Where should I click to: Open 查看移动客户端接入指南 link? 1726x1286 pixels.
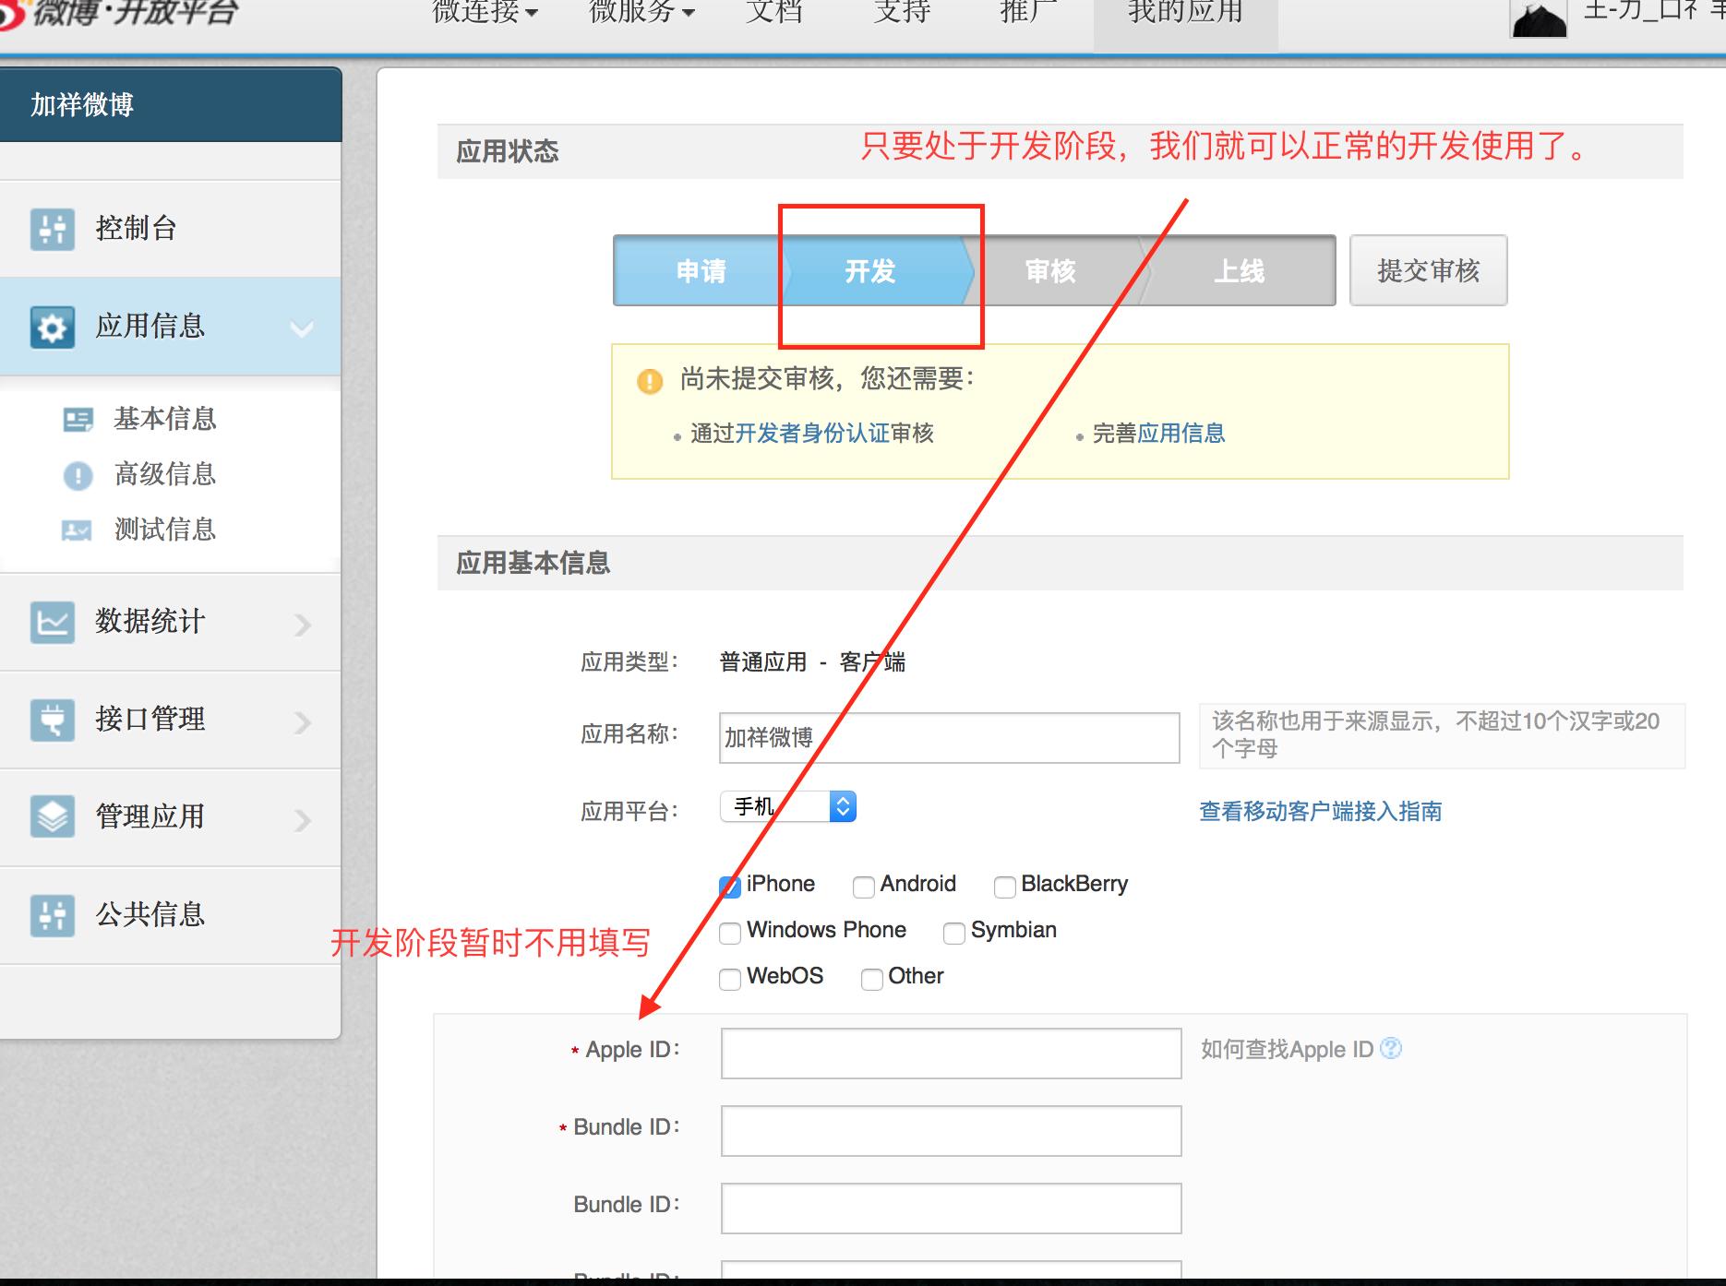[x=1321, y=812]
